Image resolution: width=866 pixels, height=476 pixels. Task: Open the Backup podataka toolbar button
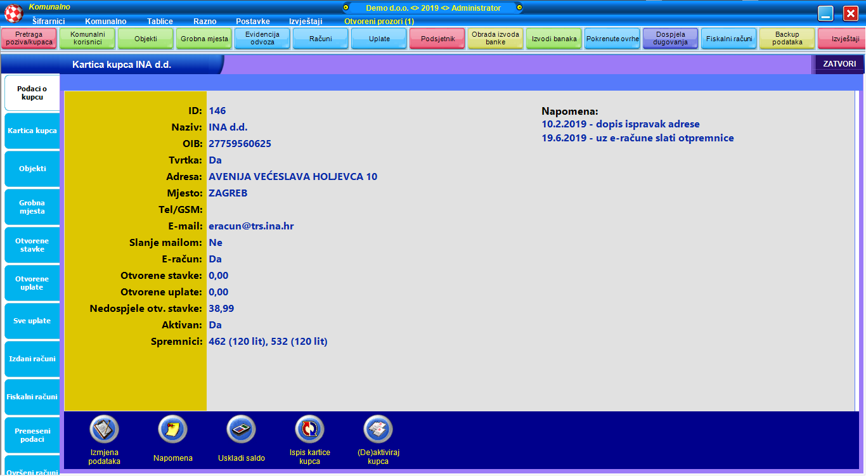point(787,39)
